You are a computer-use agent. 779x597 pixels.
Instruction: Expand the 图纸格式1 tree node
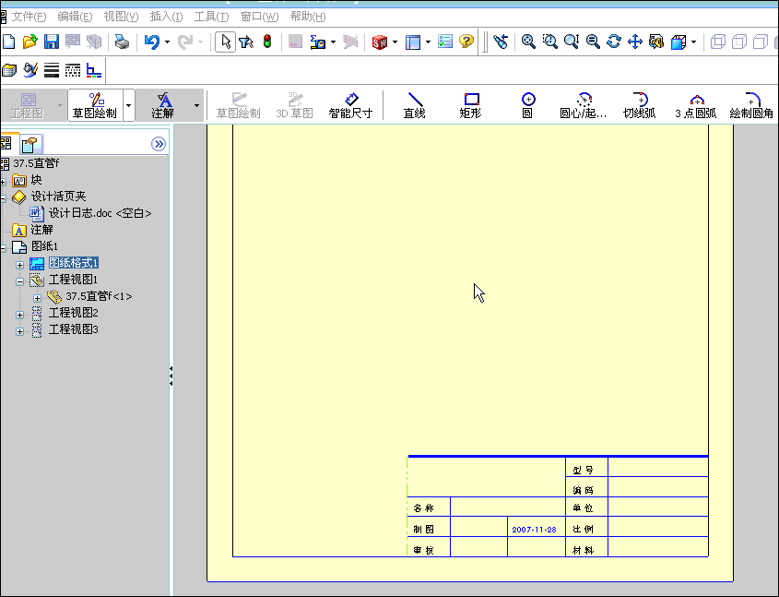tap(20, 265)
